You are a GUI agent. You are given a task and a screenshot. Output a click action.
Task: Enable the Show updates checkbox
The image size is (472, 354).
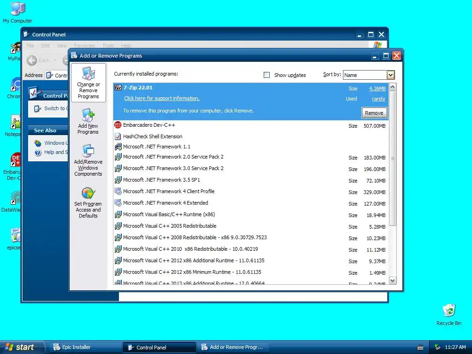[x=267, y=75]
